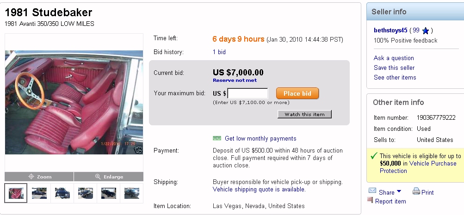Select the last photo thumbnail

tap(131, 193)
